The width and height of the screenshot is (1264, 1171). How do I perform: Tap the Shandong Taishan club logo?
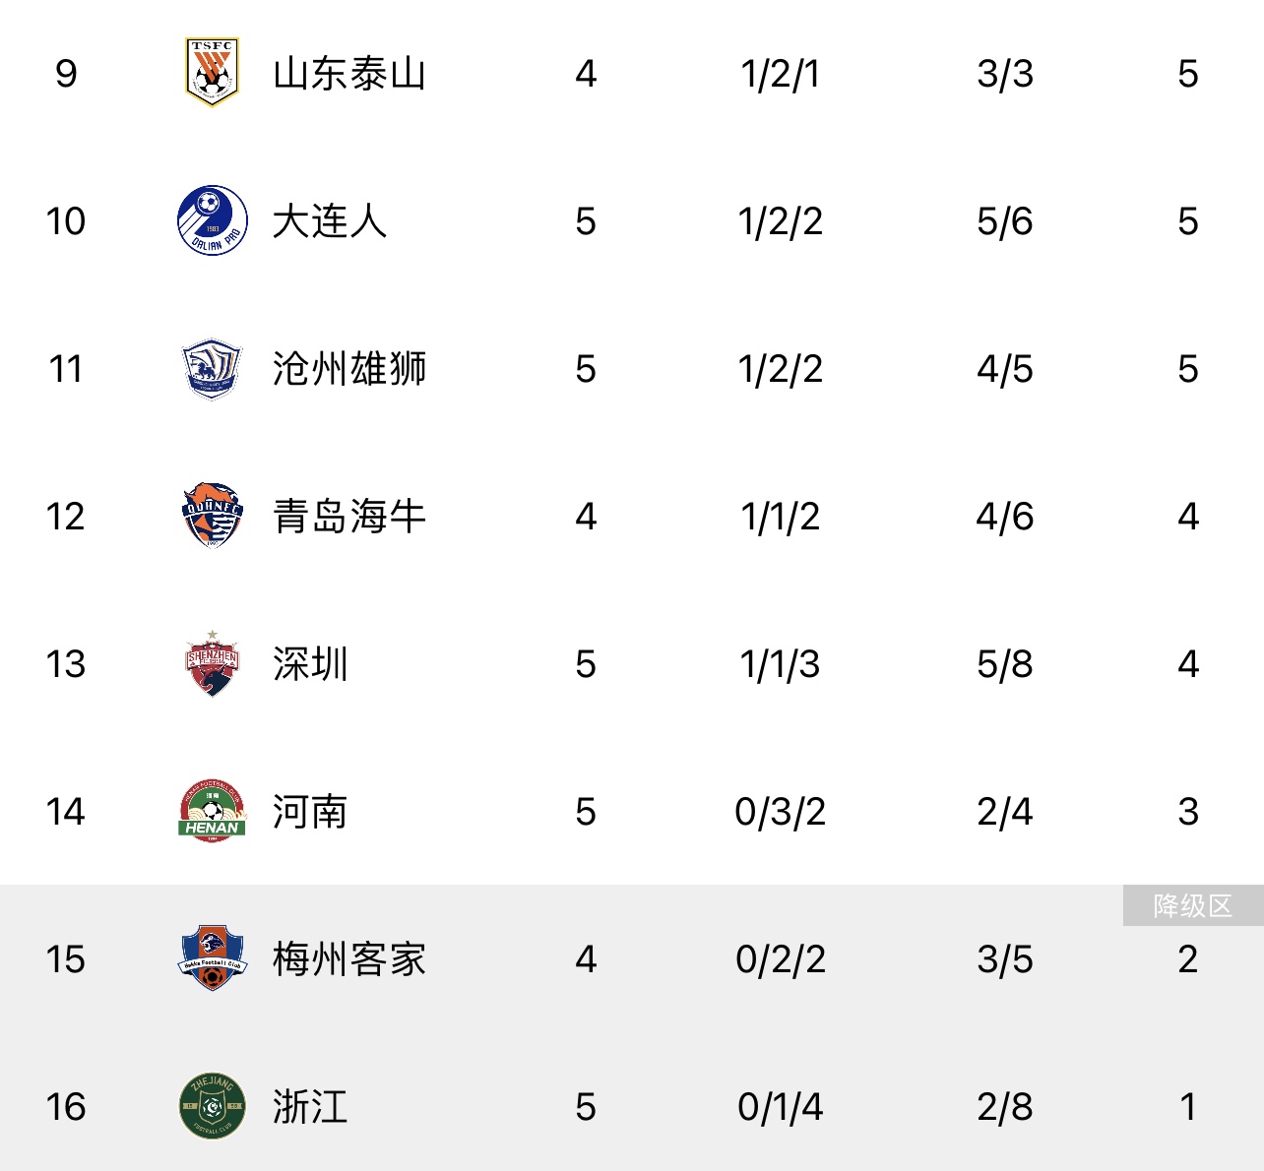click(212, 72)
